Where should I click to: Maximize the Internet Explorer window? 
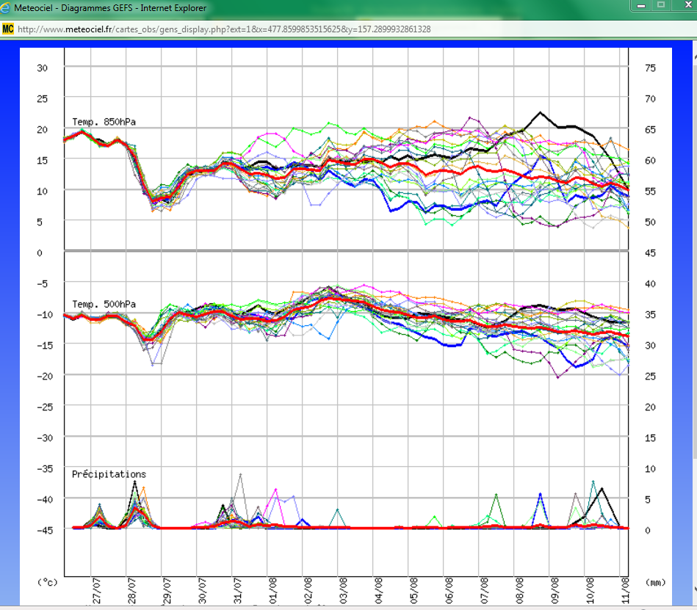point(661,5)
